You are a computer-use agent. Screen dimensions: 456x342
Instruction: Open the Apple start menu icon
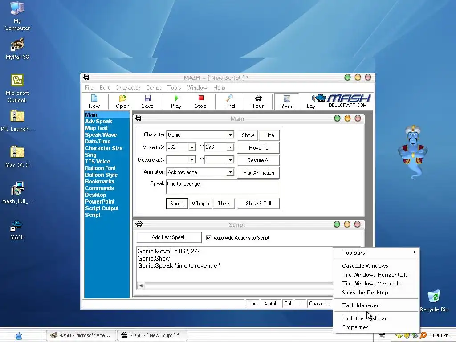[19, 336]
